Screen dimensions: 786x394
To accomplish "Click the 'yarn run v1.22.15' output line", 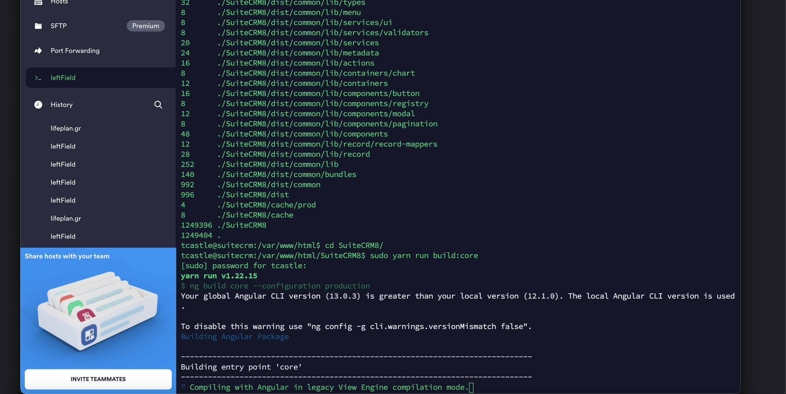I will click(x=219, y=276).
